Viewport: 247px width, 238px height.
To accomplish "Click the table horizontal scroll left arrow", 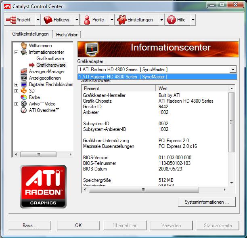I will click(85, 190).
